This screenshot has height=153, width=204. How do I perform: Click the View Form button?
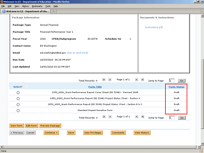[17, 126]
